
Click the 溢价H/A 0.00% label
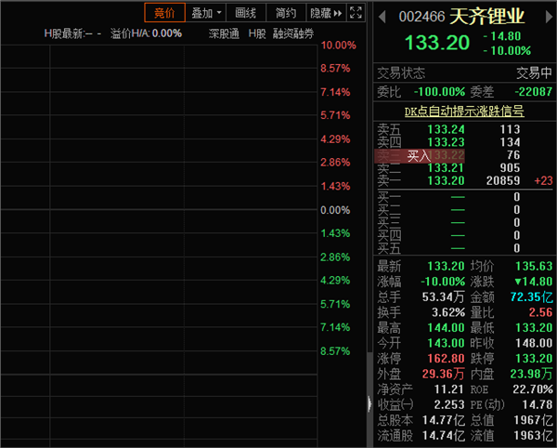click(x=146, y=33)
